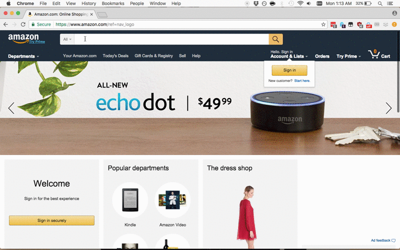Click the Amazon logo
The height and width of the screenshot is (250, 400).
26,38
